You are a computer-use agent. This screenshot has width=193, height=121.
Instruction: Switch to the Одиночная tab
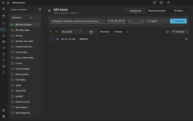click(x=135, y=11)
